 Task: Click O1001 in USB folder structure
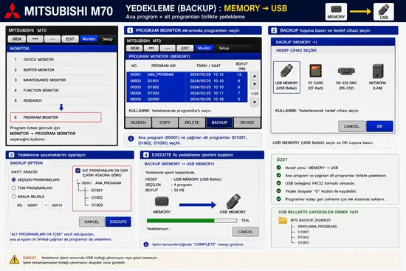[303, 232]
